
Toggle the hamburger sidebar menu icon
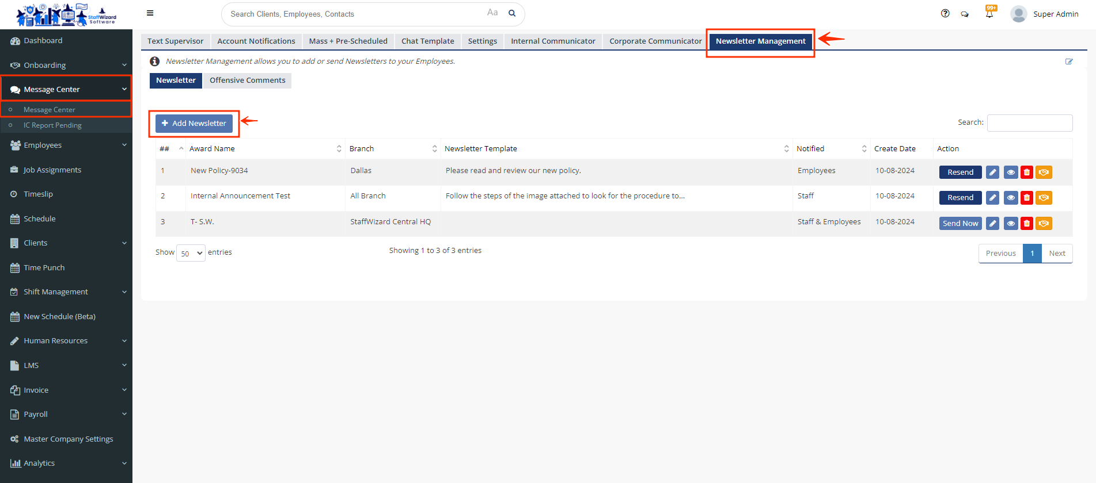[150, 13]
